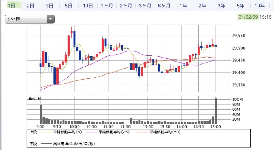274x150 pixels.
Task: Click the opening volume bar at 9:00
Action: tap(41, 114)
